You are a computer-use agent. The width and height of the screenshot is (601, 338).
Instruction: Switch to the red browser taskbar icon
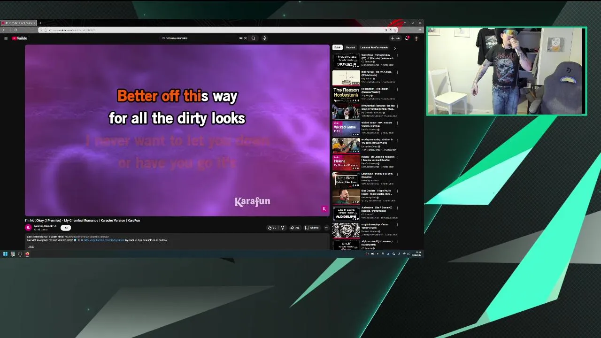tap(27, 254)
